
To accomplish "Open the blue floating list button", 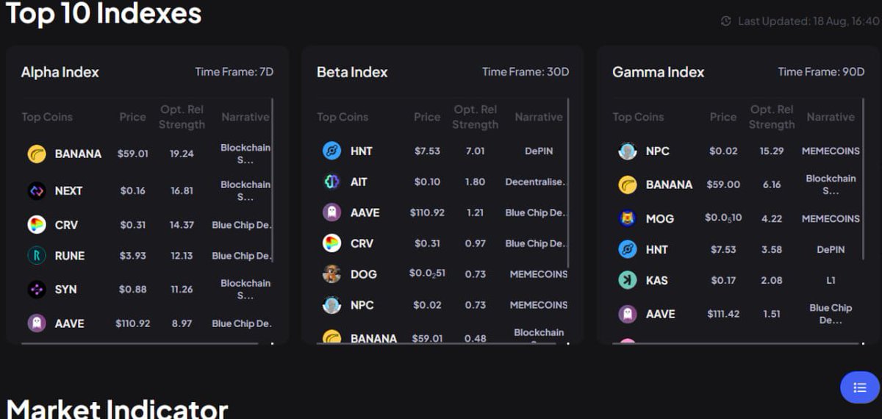I will 860,387.
